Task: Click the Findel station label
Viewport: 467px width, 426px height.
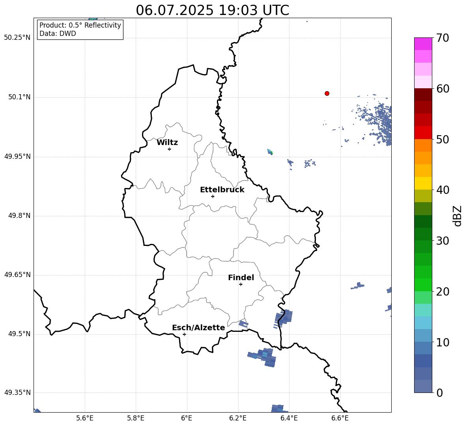Action: point(241,277)
